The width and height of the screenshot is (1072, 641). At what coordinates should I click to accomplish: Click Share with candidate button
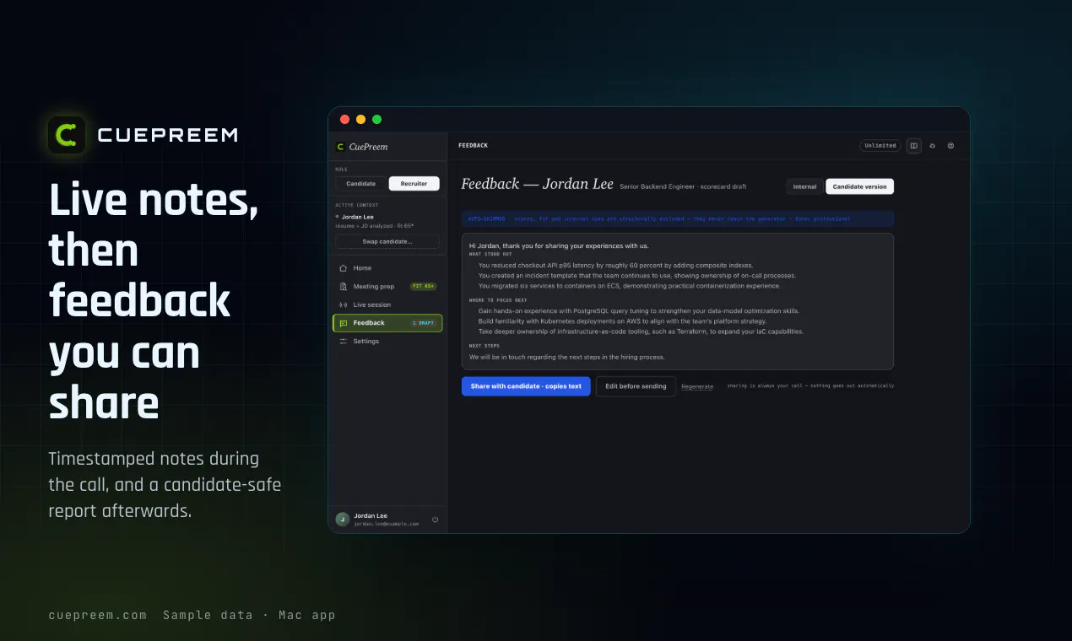tap(526, 386)
